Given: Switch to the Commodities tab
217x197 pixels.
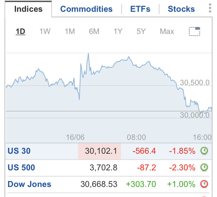Looking at the screenshot, I should [86, 9].
